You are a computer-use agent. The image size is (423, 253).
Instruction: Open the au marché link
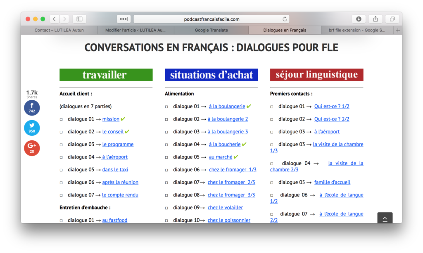pos(221,157)
